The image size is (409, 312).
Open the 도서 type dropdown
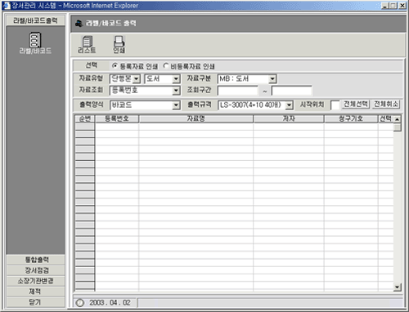(176, 79)
